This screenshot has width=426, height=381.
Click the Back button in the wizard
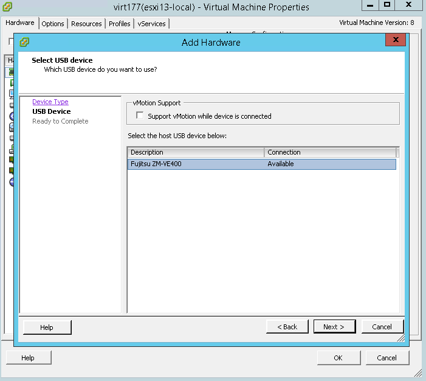(287, 327)
